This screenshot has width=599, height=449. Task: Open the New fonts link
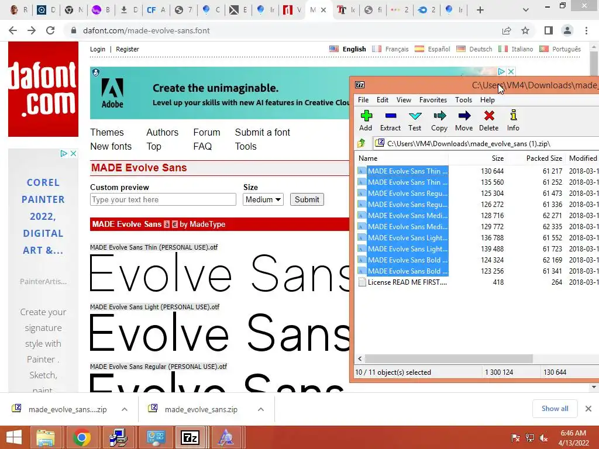point(111,147)
